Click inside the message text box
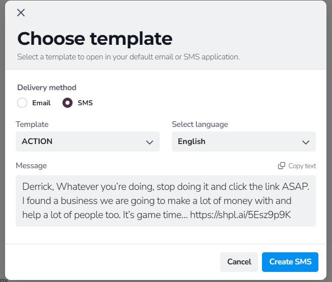This screenshot has height=282, width=332. (x=165, y=200)
